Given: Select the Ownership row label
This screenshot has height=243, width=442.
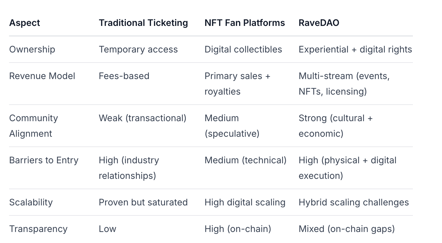Looking at the screenshot, I should pos(32,50).
